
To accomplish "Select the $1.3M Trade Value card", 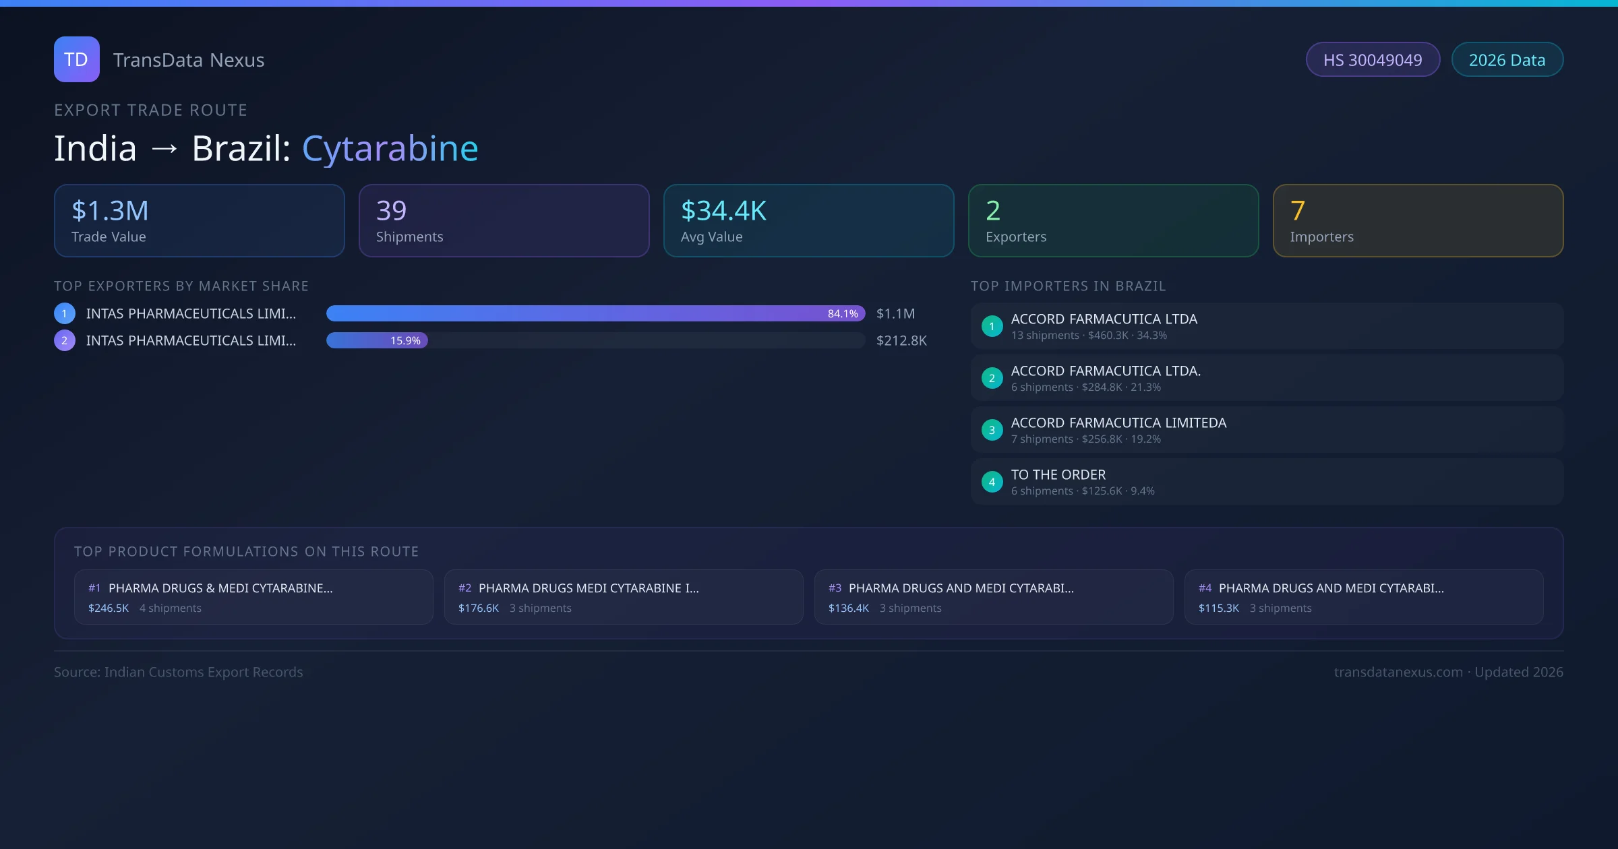I will click(x=199, y=221).
